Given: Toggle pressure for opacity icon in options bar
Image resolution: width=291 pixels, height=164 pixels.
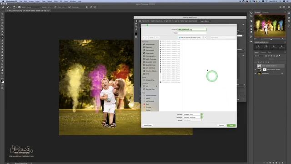Looking at the screenshot, I should point(55,7).
